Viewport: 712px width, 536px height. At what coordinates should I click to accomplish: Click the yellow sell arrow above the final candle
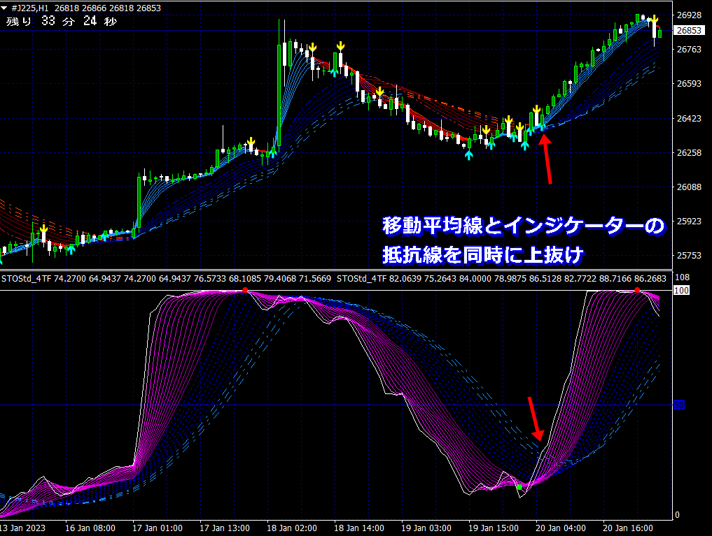(x=654, y=20)
